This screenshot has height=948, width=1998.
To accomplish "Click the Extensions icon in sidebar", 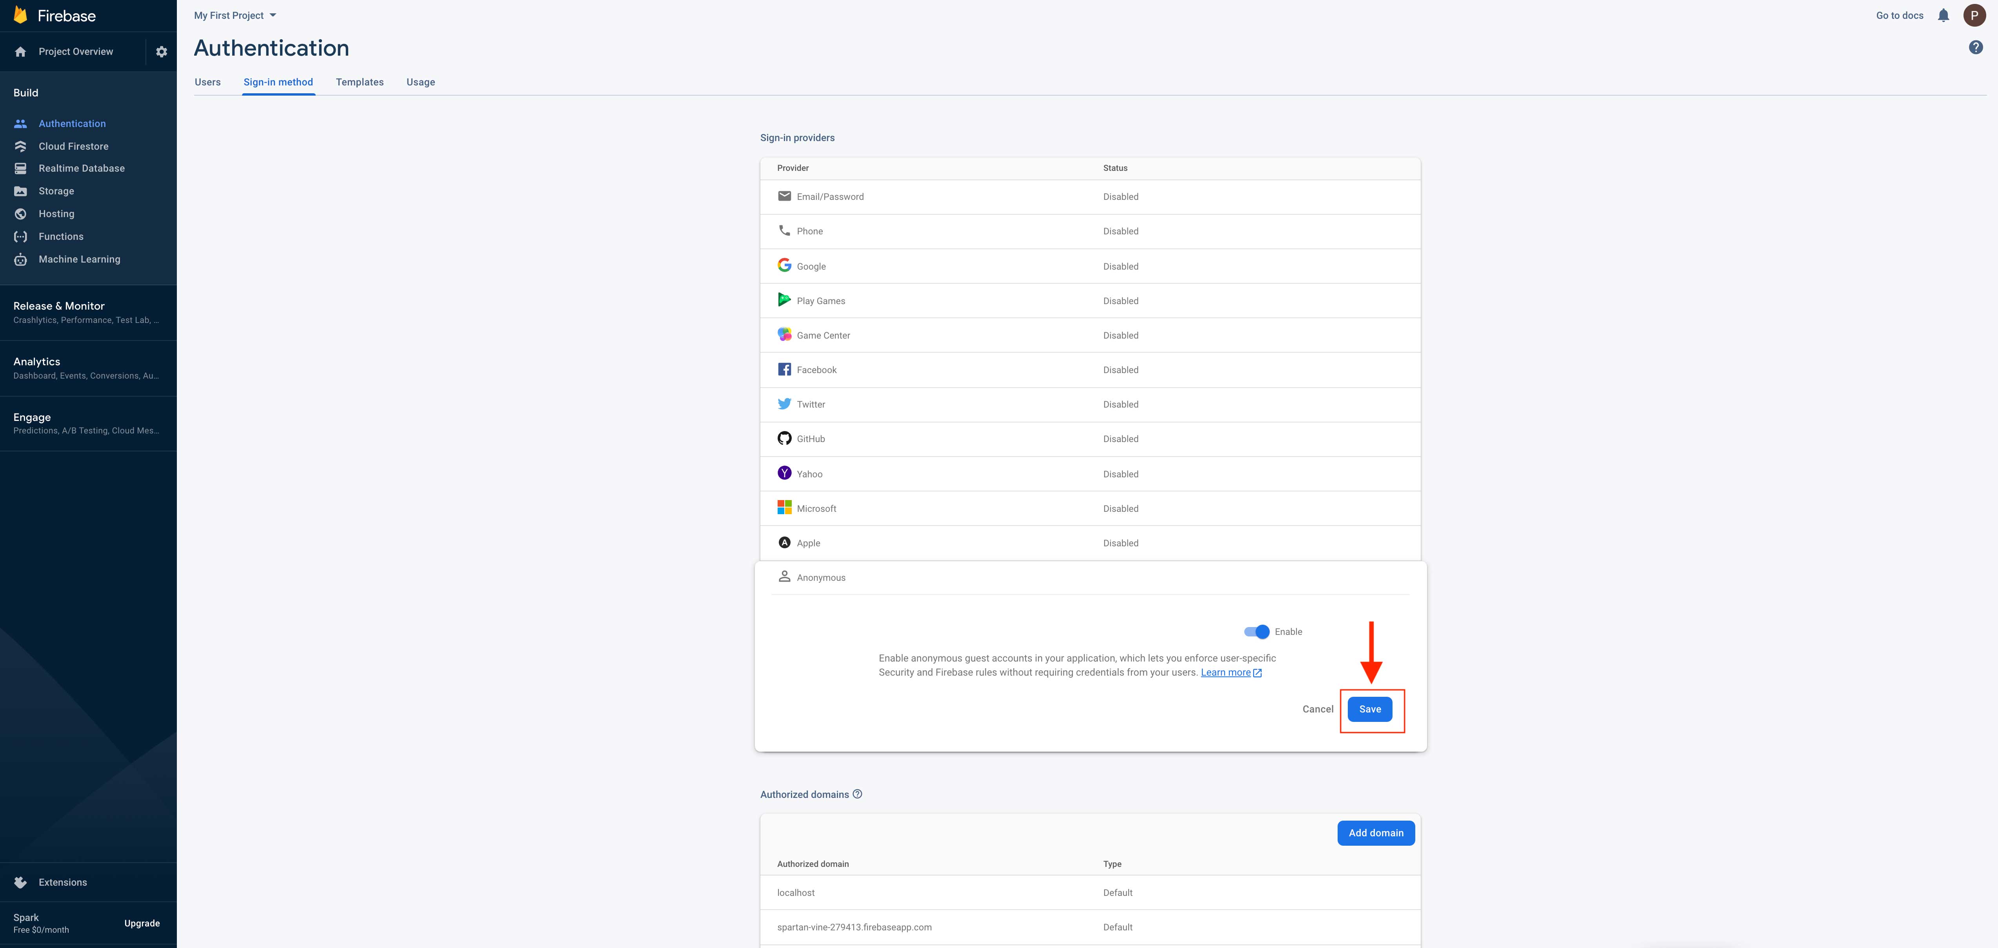I will (x=21, y=882).
